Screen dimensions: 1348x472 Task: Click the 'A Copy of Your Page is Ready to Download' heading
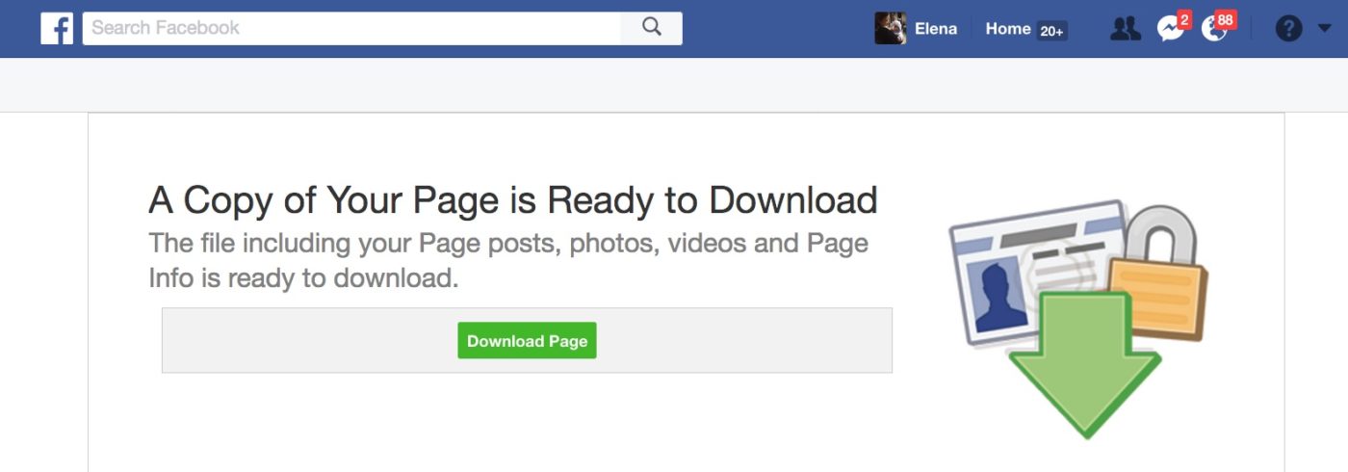click(x=513, y=200)
